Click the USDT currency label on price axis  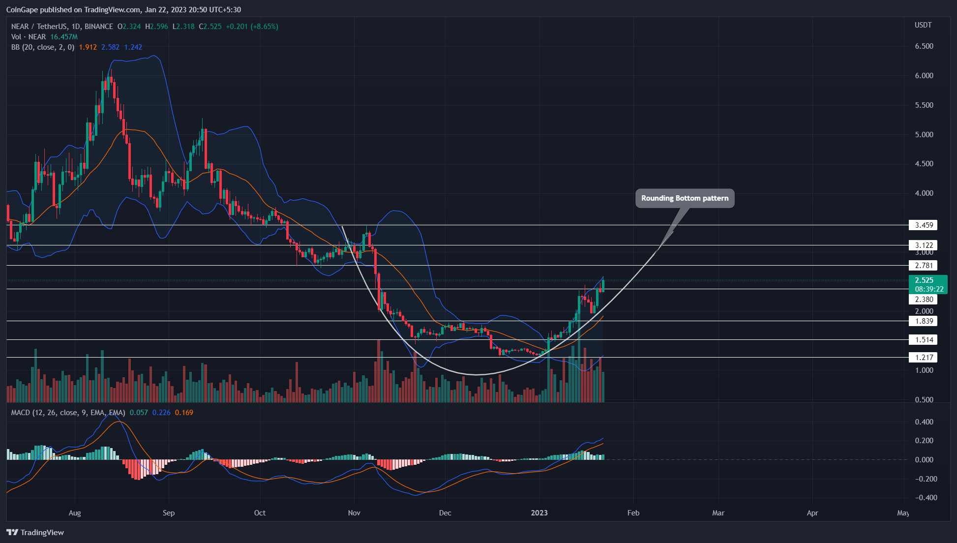(923, 25)
